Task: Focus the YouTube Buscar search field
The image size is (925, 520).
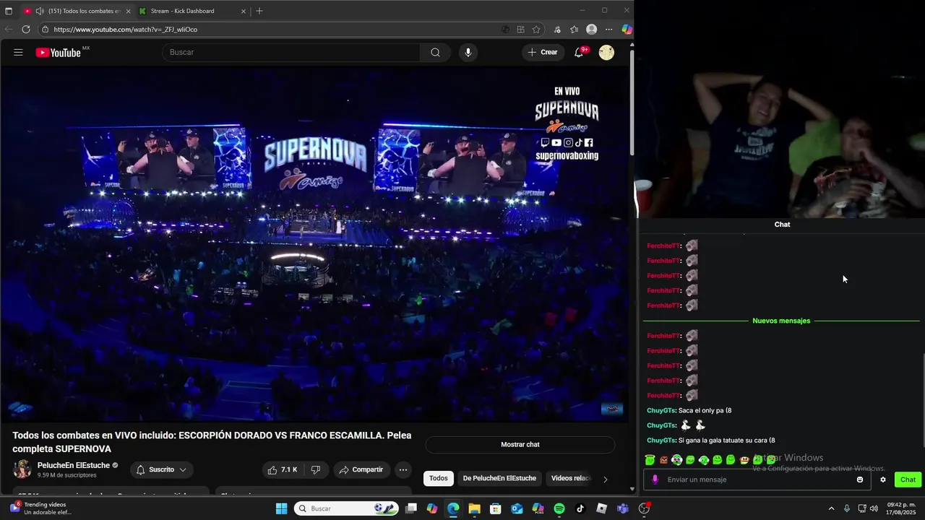Action: pyautogui.click(x=291, y=52)
